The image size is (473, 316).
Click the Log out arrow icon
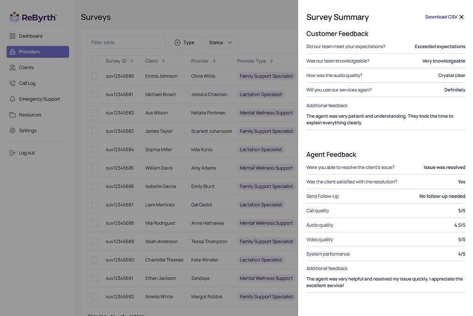(x=12, y=153)
